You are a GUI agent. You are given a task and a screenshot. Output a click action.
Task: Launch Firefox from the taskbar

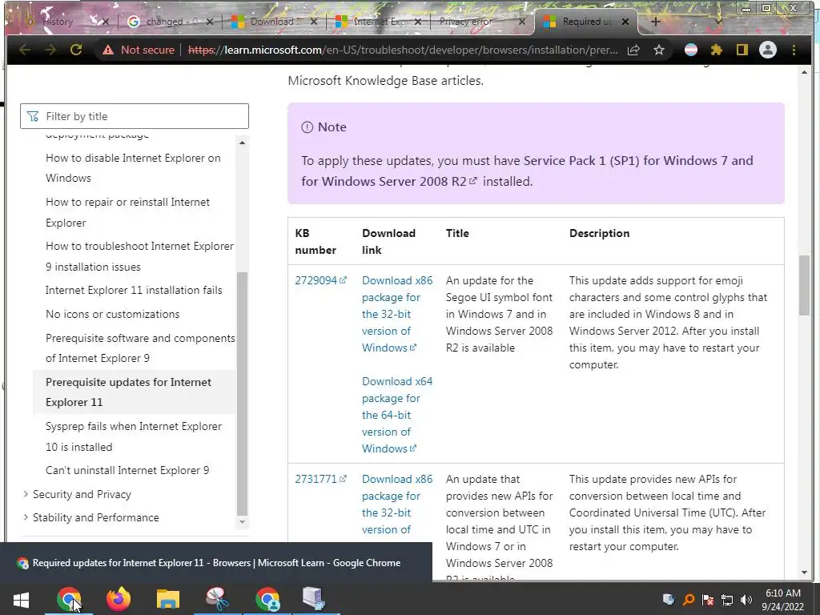pos(119,599)
